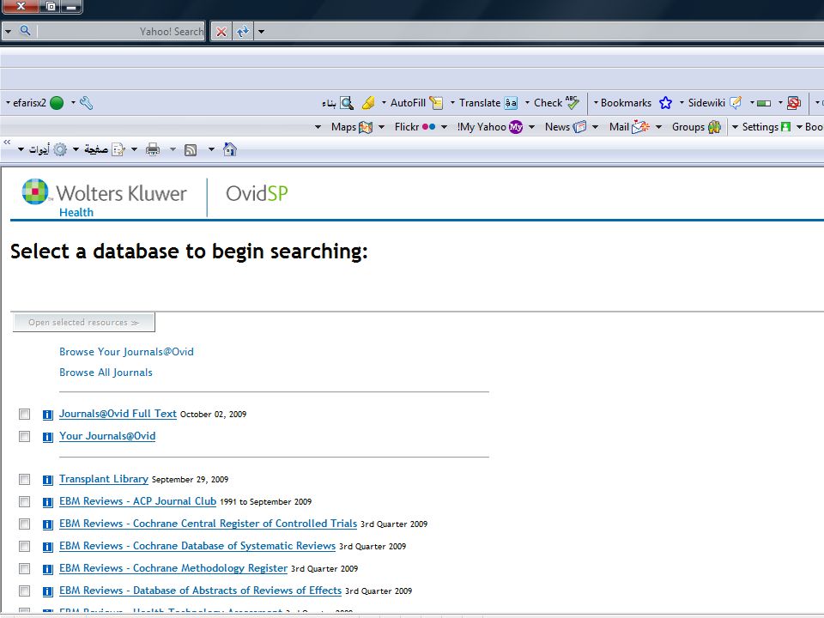Click the Tools gear icon
The width and height of the screenshot is (824, 618).
point(60,149)
